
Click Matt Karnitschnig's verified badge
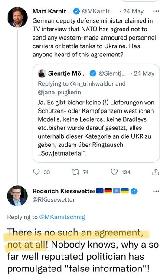coord(76,11)
